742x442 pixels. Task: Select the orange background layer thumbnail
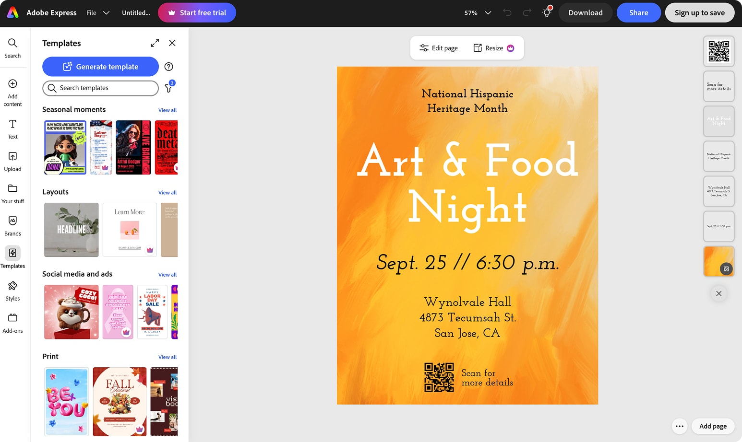click(718, 261)
